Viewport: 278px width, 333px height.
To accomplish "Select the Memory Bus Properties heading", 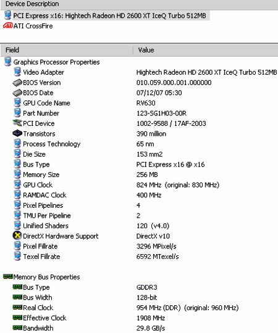I will [x=46, y=277].
